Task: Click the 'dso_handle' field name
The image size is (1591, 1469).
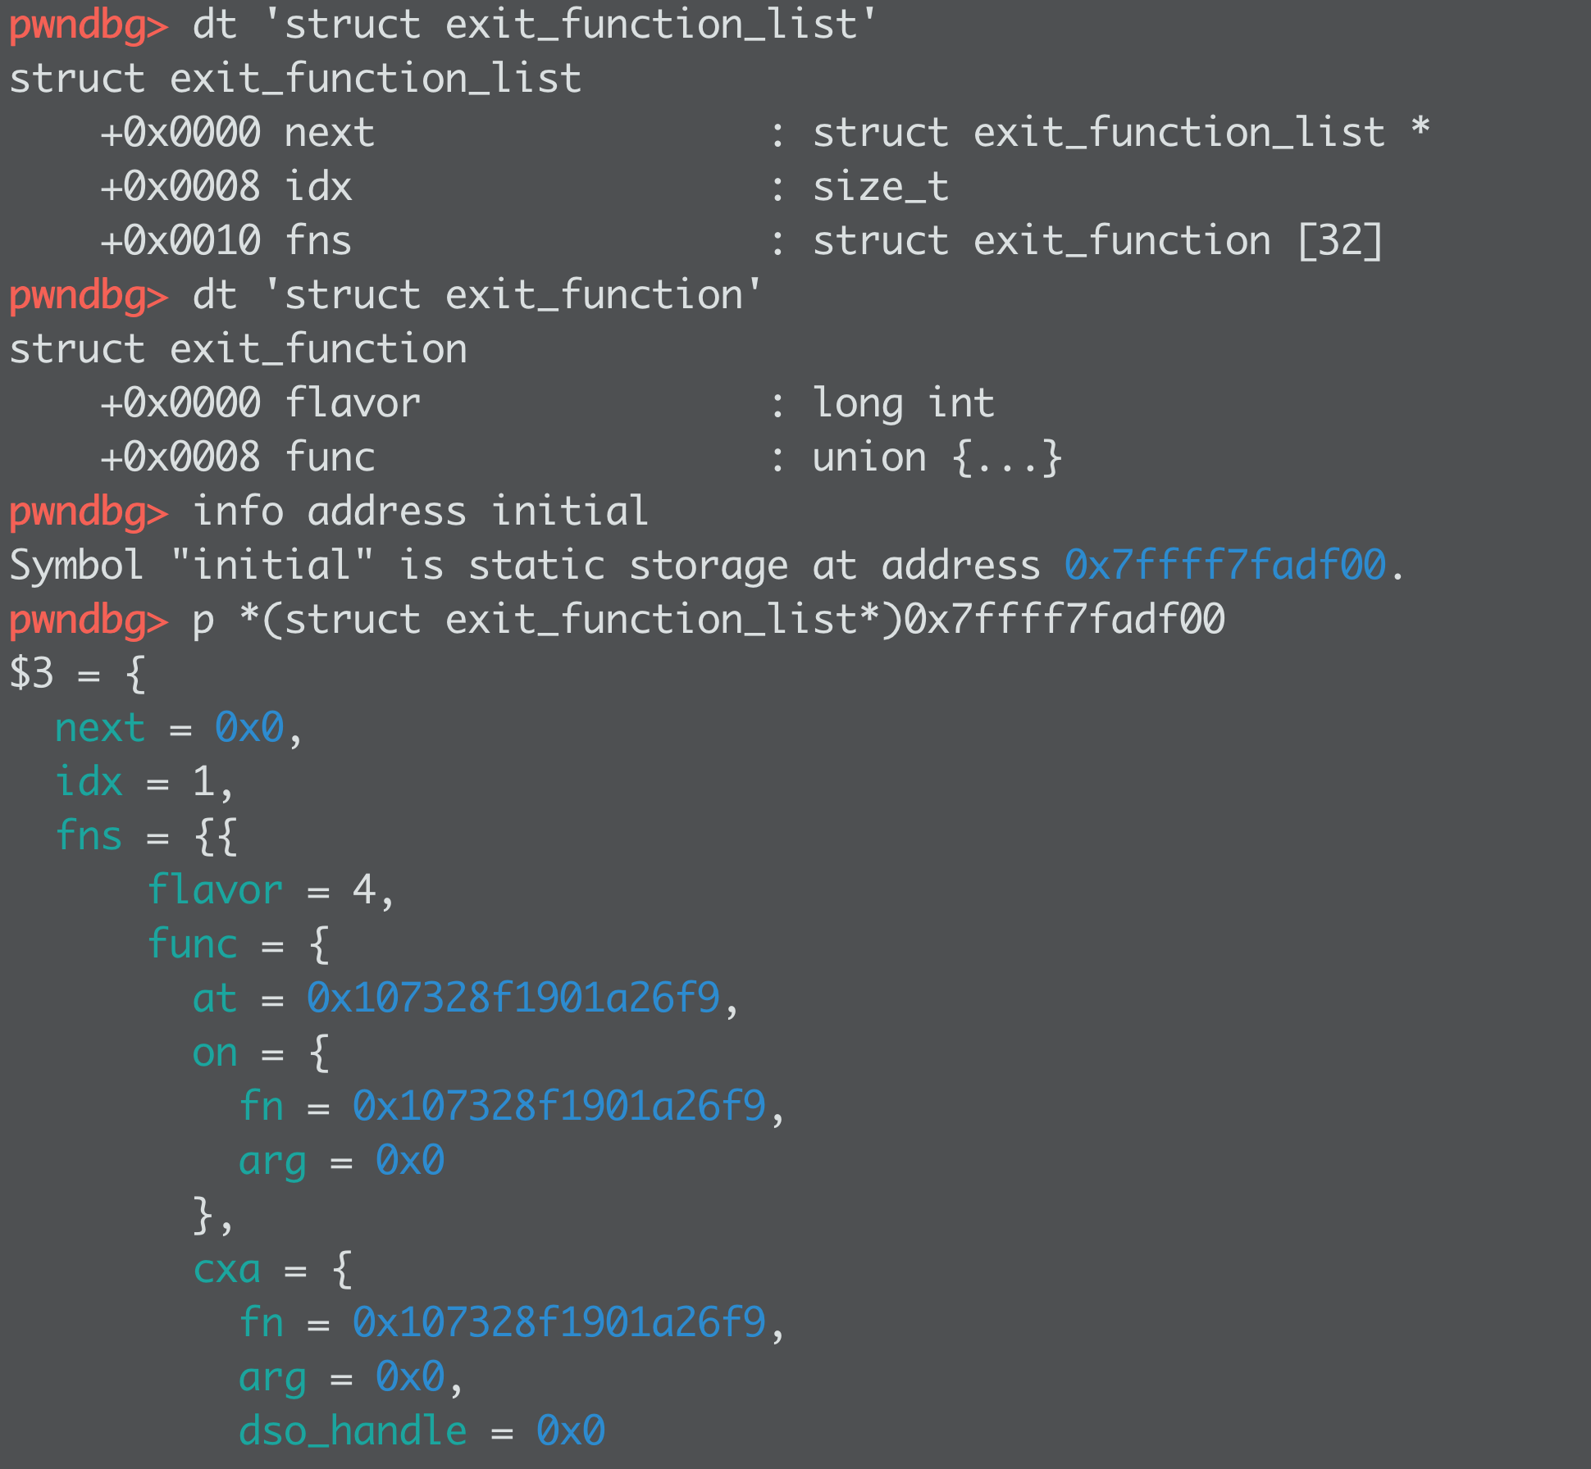Action: pyautogui.click(x=353, y=1431)
